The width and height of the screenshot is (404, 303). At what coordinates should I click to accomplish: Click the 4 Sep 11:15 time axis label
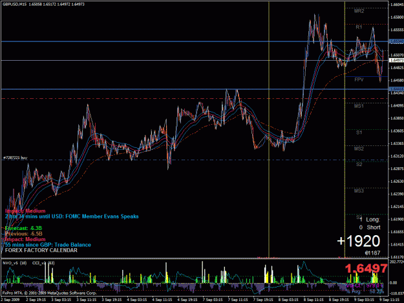click(162, 300)
